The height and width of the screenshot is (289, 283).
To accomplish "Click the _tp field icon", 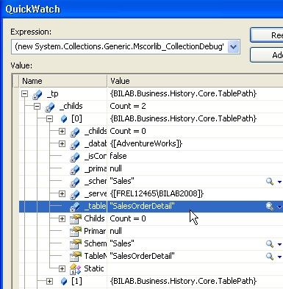I will (x=37, y=94).
